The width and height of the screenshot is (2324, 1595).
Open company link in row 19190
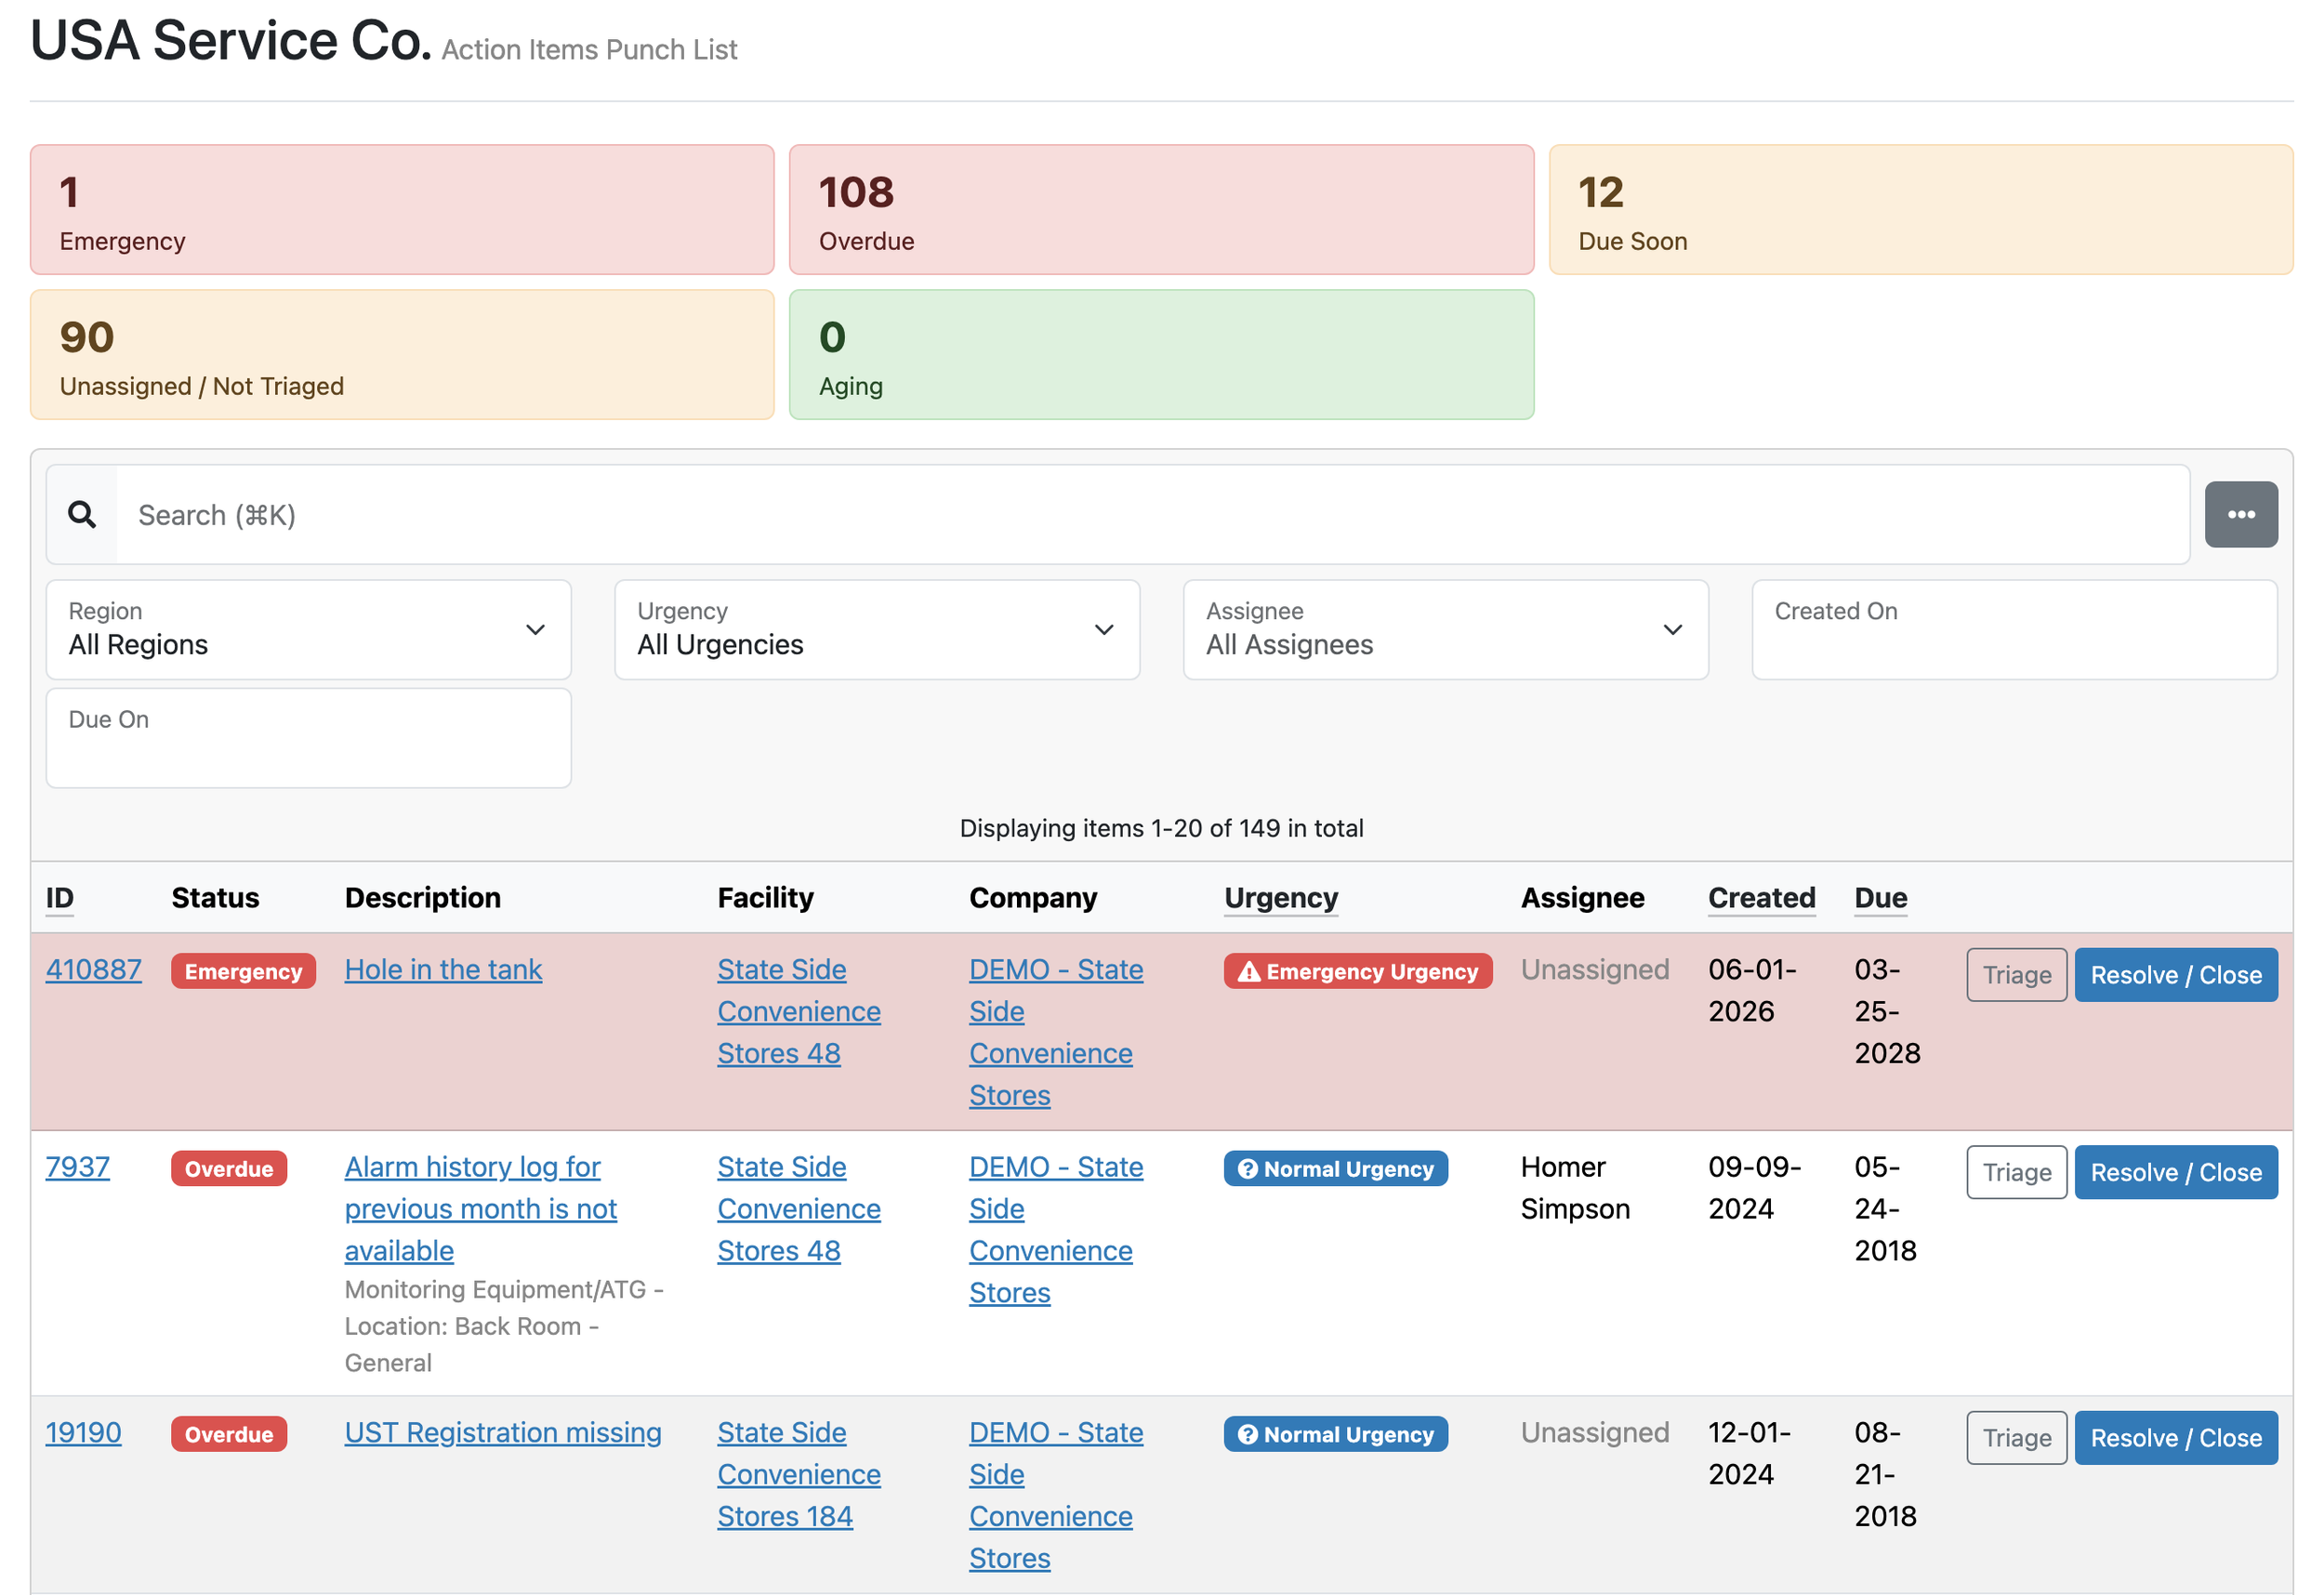pos(1056,1495)
